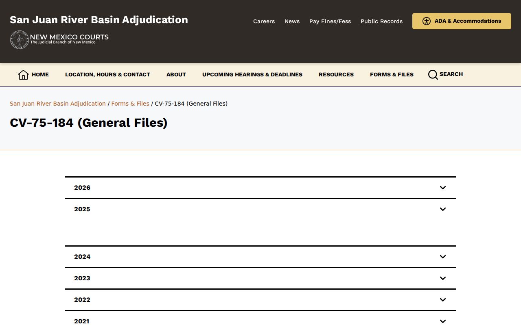Open Location, Hours & Contact menu
The image size is (521, 325).
107,75
